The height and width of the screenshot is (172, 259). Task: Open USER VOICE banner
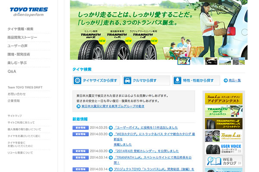tap(224, 149)
